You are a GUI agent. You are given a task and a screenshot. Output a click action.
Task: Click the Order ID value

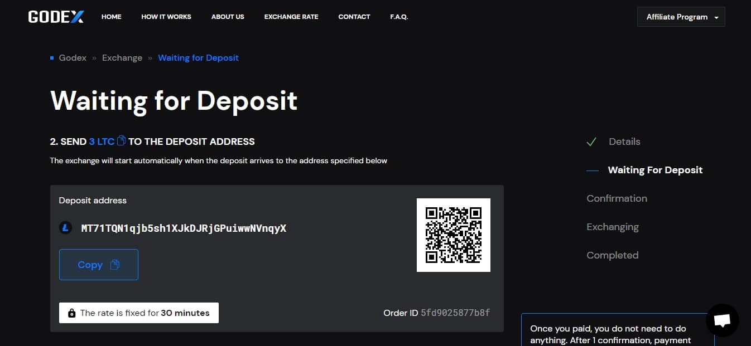click(x=455, y=313)
